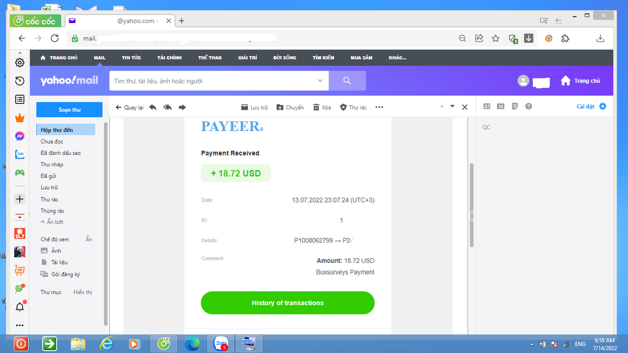Click the search magnifier button

[x=347, y=81]
